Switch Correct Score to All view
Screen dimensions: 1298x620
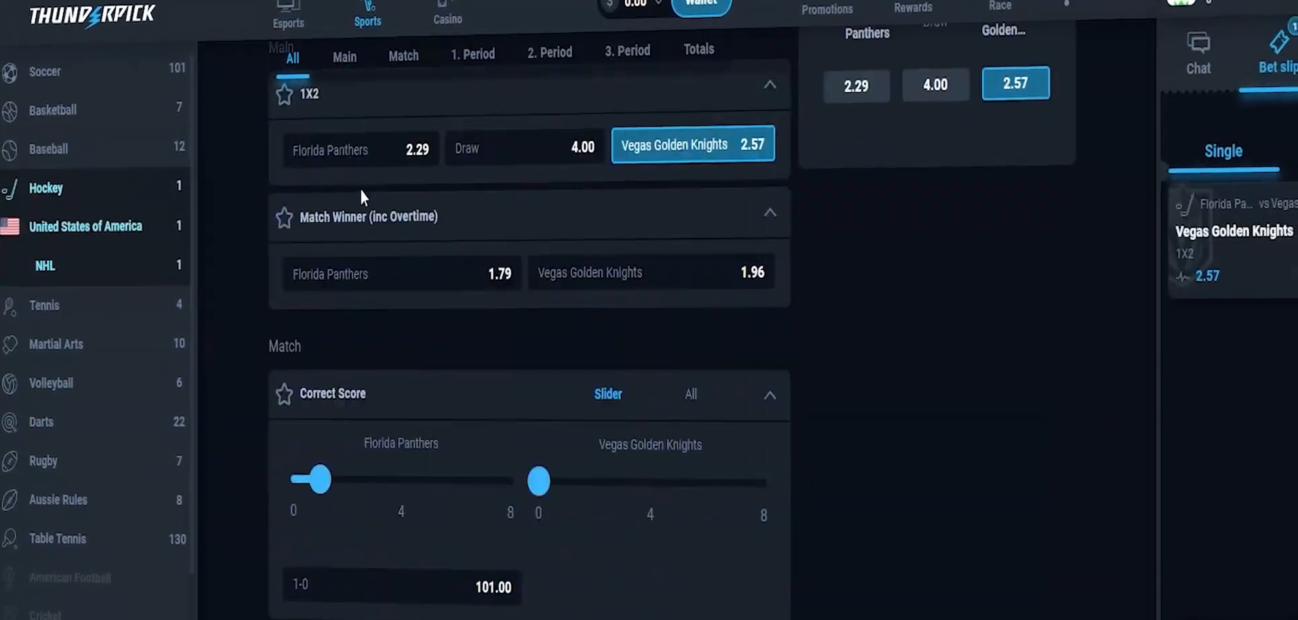coord(691,394)
